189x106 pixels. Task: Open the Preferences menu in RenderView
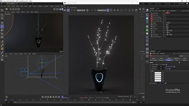coord(74,8)
